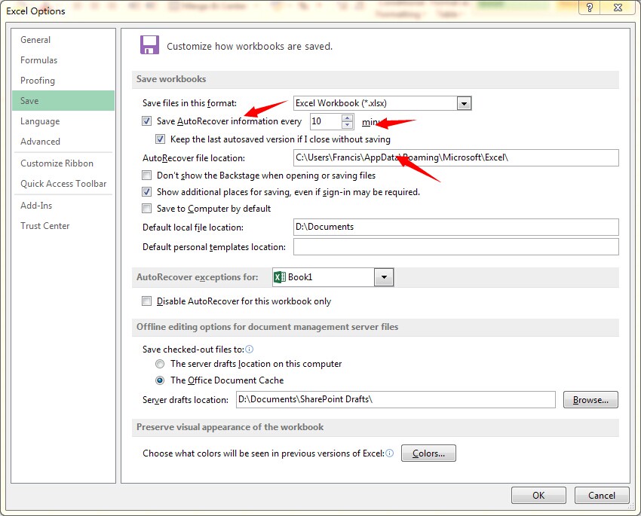Click the Default personal templates location field
This screenshot has height=516, width=641.
[x=456, y=246]
